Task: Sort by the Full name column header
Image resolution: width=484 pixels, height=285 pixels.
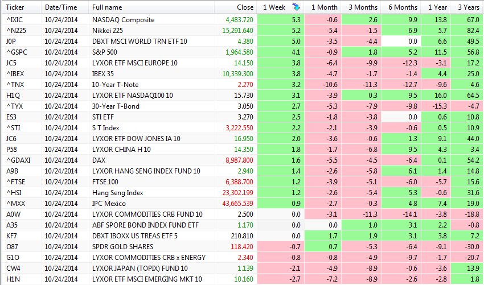Action: (x=107, y=7)
